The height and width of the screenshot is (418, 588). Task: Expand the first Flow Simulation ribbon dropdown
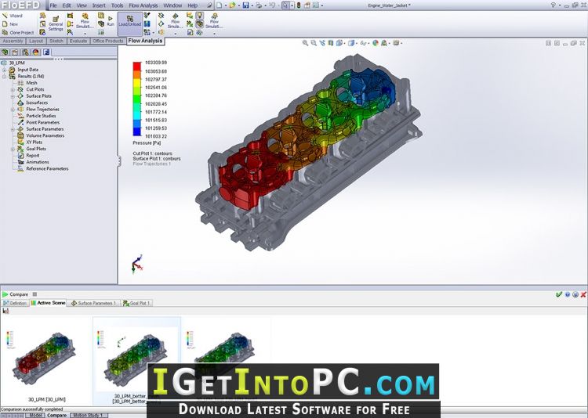[x=85, y=34]
